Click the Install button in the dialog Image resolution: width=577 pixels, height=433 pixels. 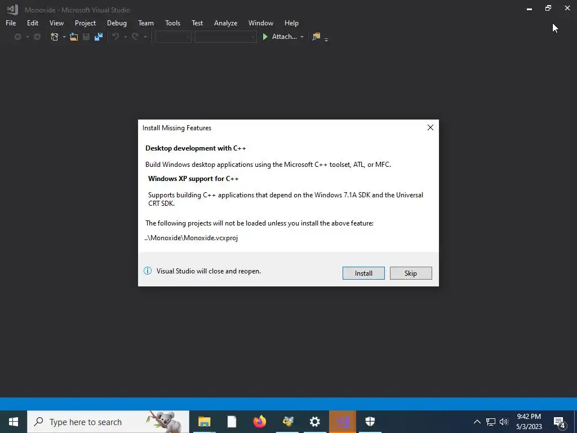coord(363,273)
